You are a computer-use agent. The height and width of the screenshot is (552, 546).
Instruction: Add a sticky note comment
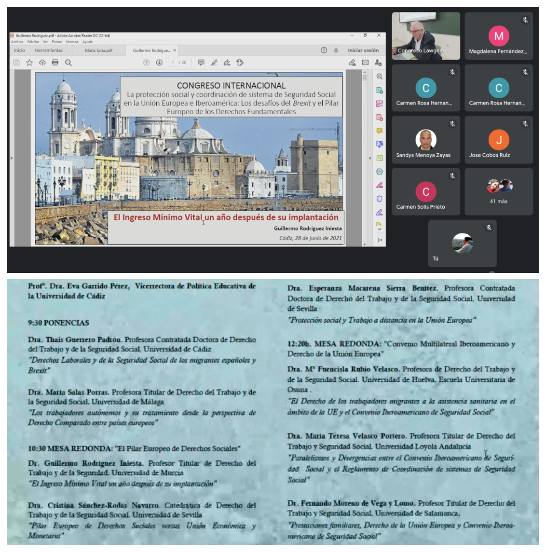tap(201, 63)
